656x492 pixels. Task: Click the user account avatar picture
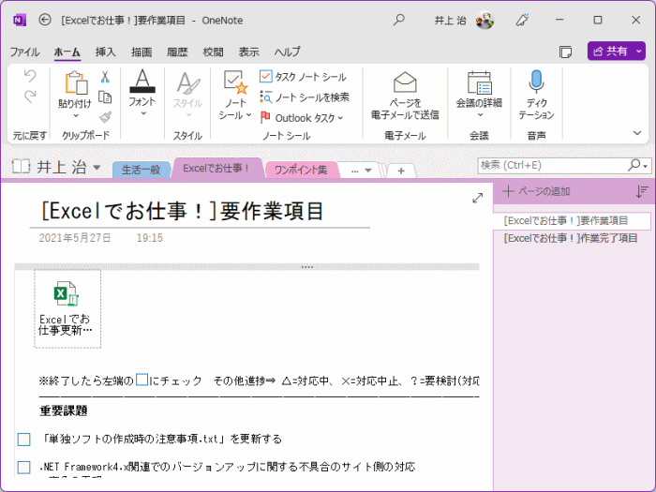pos(485,20)
